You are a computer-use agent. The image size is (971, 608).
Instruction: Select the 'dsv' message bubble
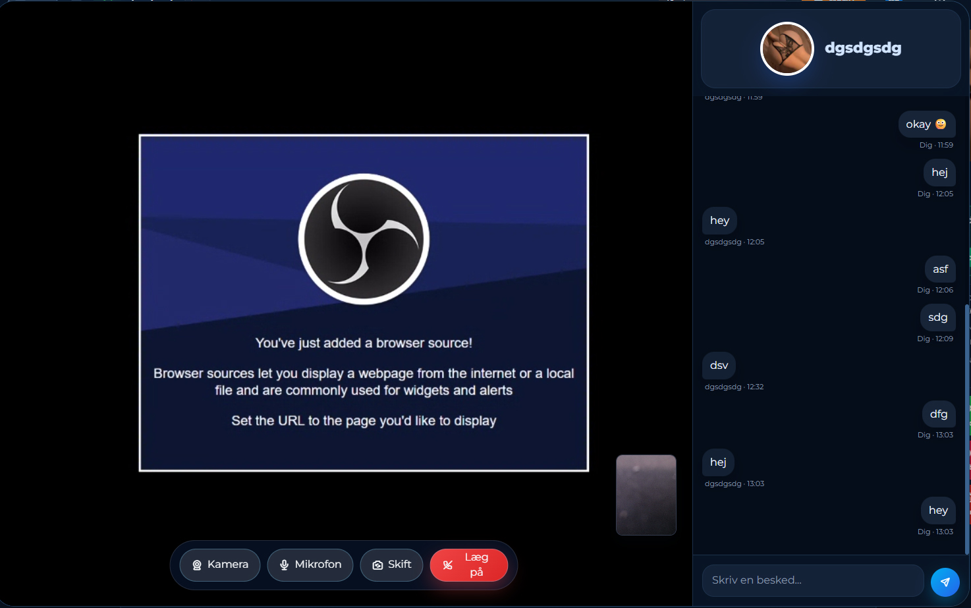[719, 366]
